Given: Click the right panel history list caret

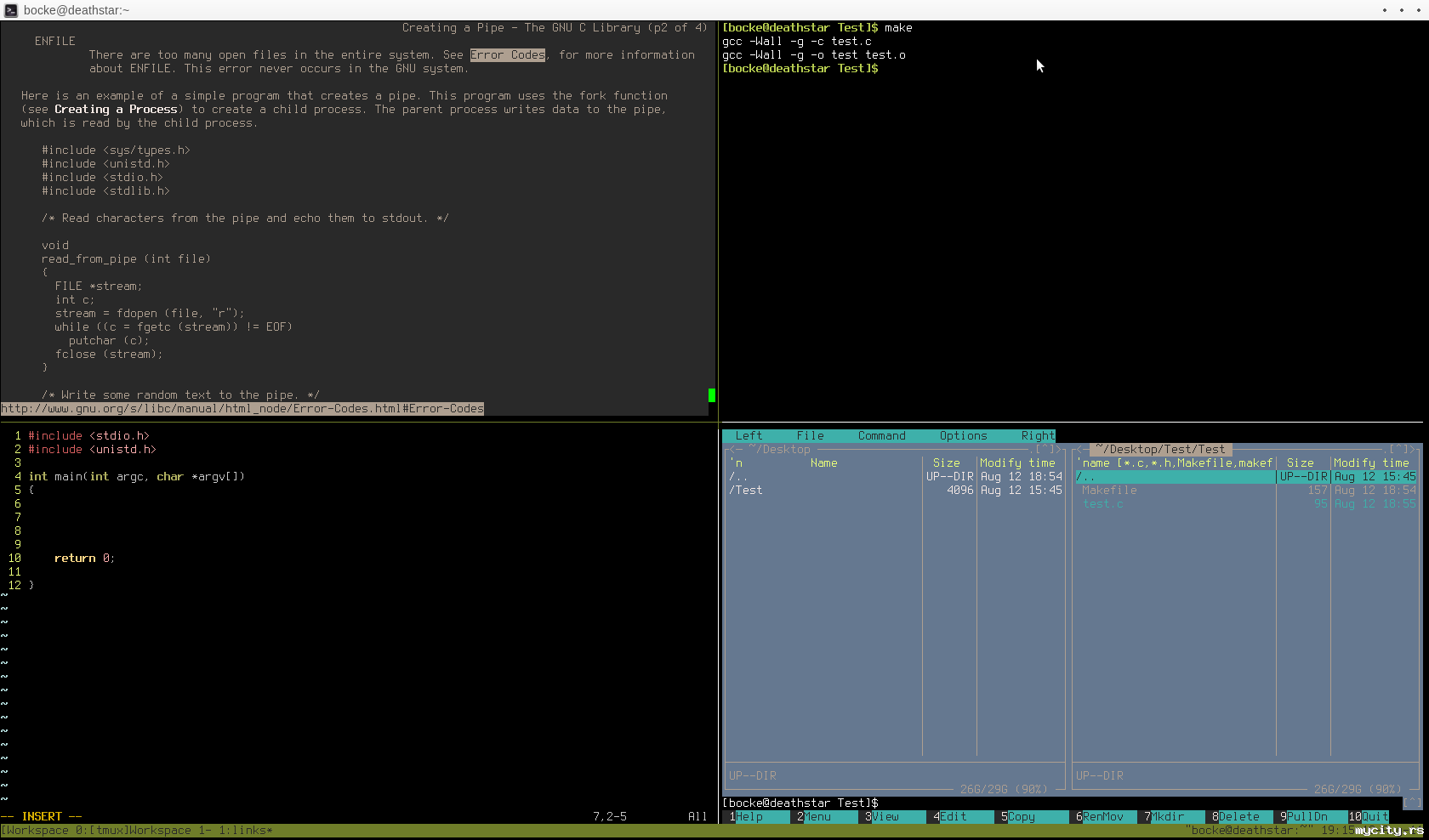Looking at the screenshot, I should pyautogui.click(x=1398, y=450).
